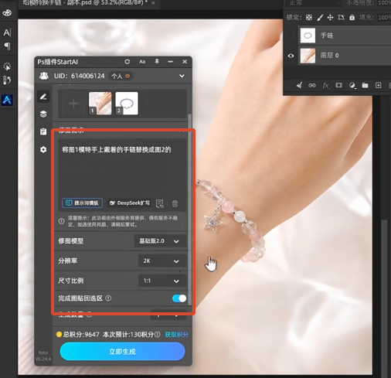This screenshot has width=391, height=378.
Task: Click the 个人 account badge
Action: [x=121, y=76]
